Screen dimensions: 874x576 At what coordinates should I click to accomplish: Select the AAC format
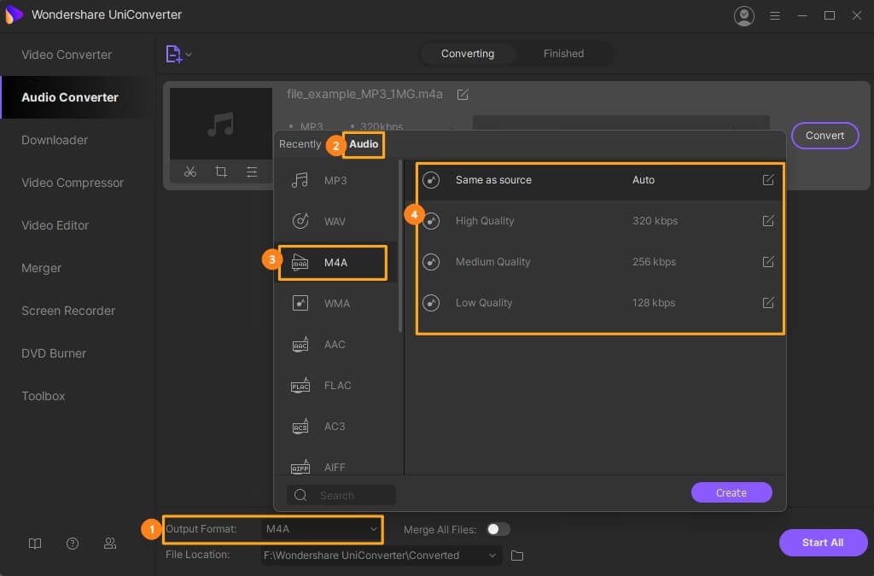click(335, 344)
